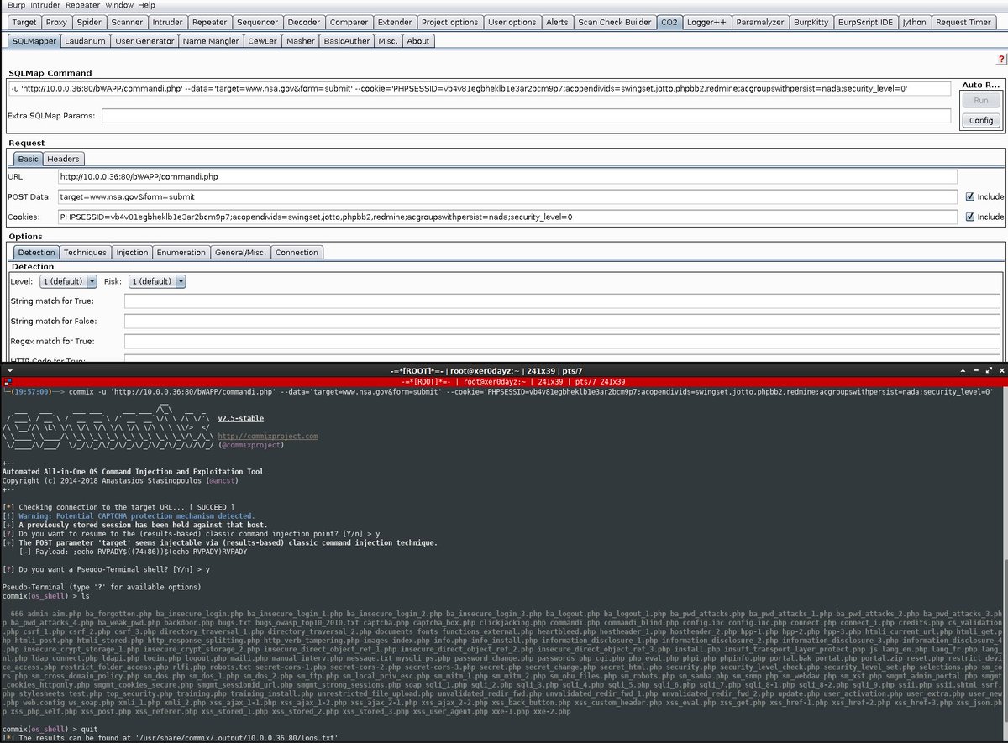Click into the URL field
The image size is (1008, 743).
507,177
